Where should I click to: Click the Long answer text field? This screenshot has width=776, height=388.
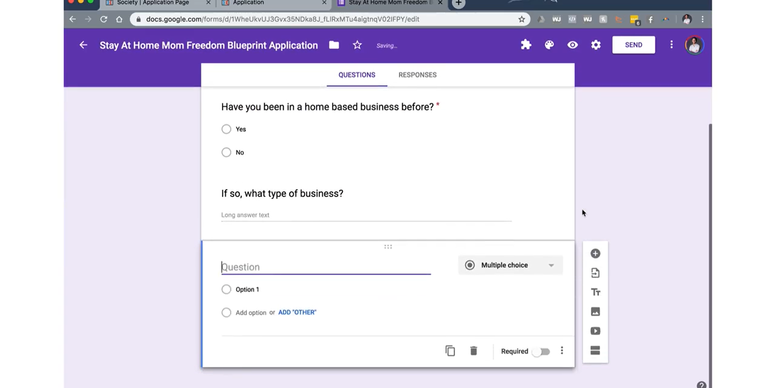click(x=366, y=215)
